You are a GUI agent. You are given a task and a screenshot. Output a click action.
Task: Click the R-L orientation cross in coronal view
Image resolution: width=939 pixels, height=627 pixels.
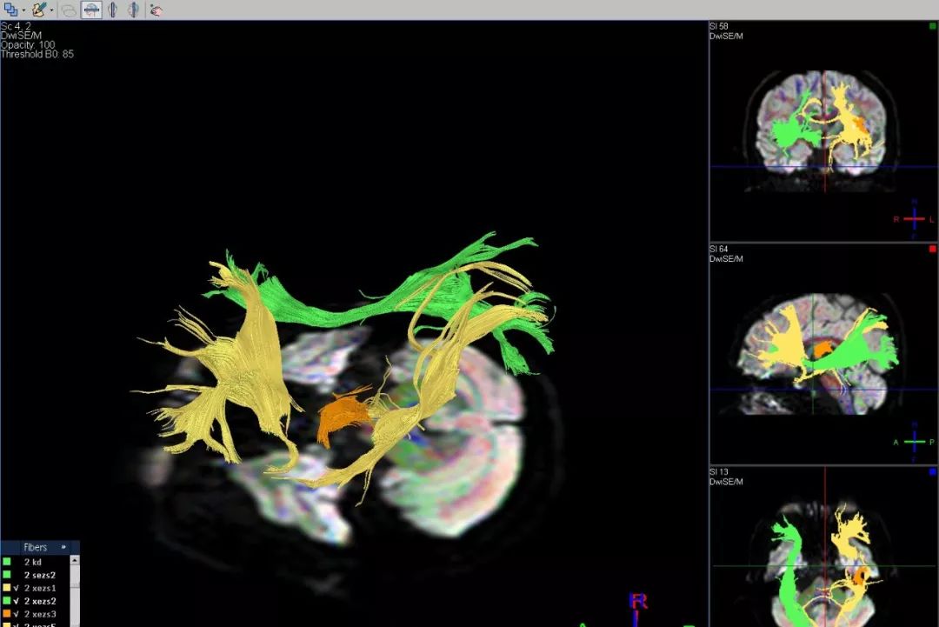[914, 219]
